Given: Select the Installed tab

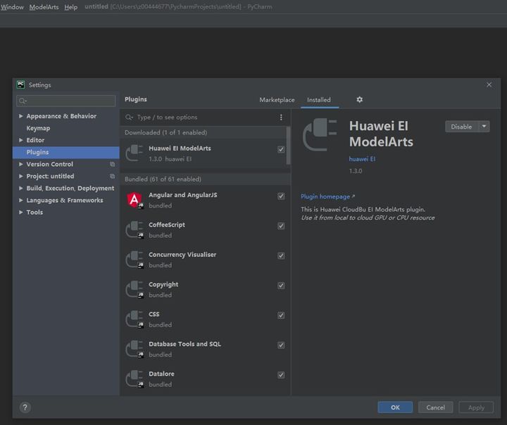Looking at the screenshot, I should [x=319, y=100].
